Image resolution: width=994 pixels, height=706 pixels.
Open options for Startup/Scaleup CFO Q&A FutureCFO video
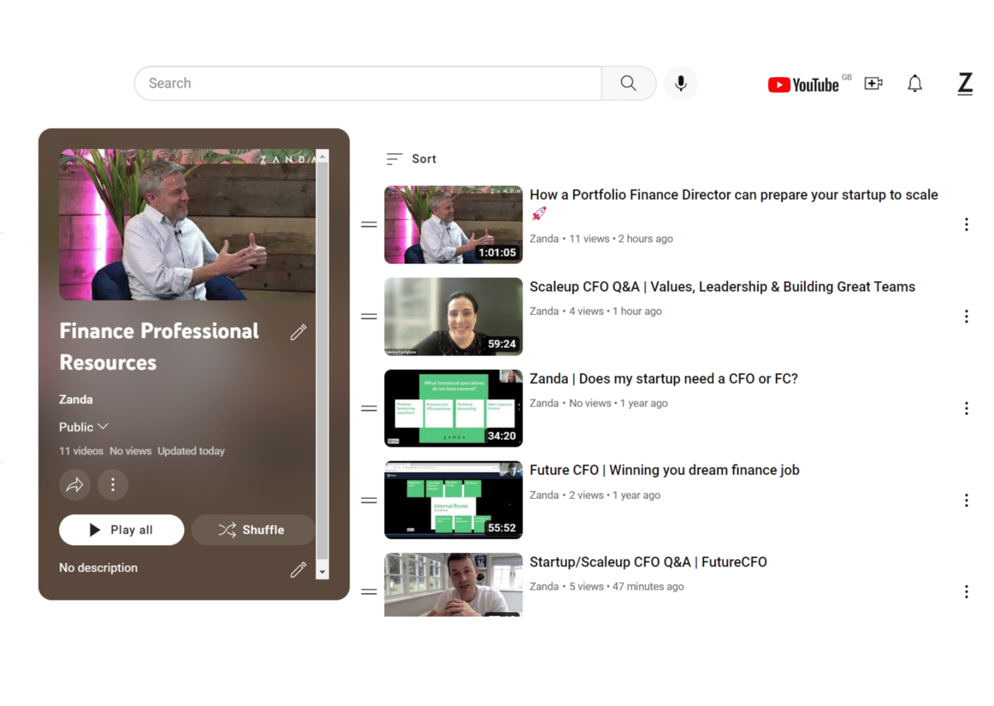click(x=966, y=591)
